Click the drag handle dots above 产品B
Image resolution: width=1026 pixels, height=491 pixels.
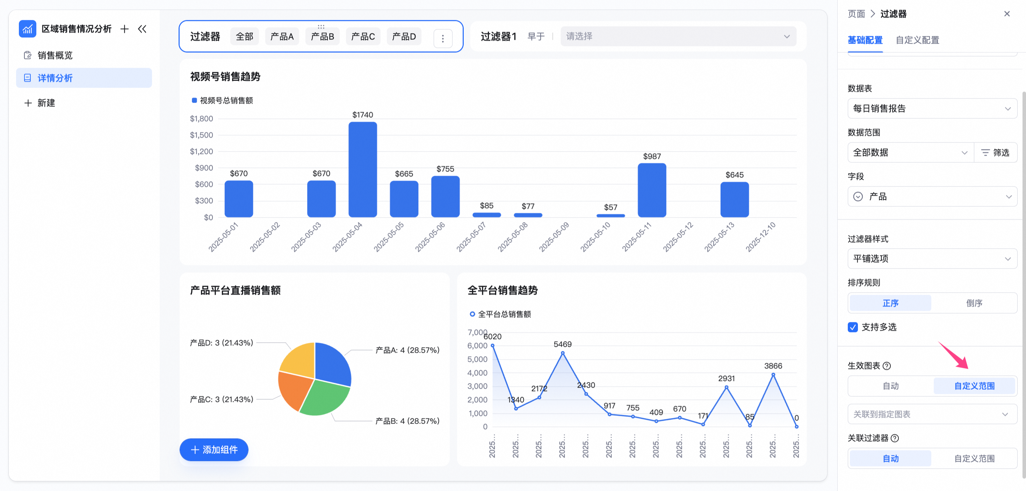coord(321,26)
